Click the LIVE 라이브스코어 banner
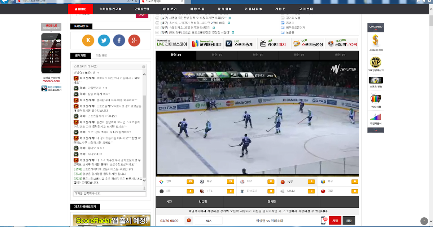Image resolution: width=433 pixels, height=227 pixels. pos(172,44)
